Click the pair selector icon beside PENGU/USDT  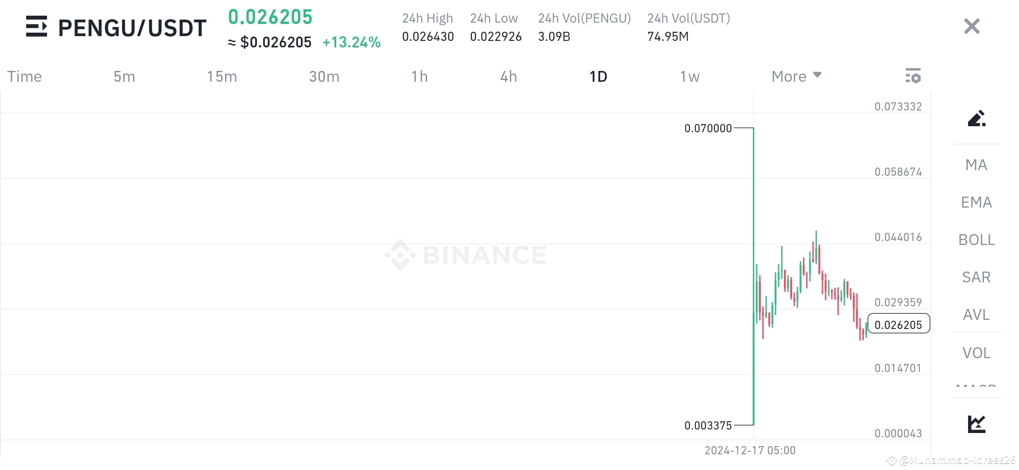(37, 27)
